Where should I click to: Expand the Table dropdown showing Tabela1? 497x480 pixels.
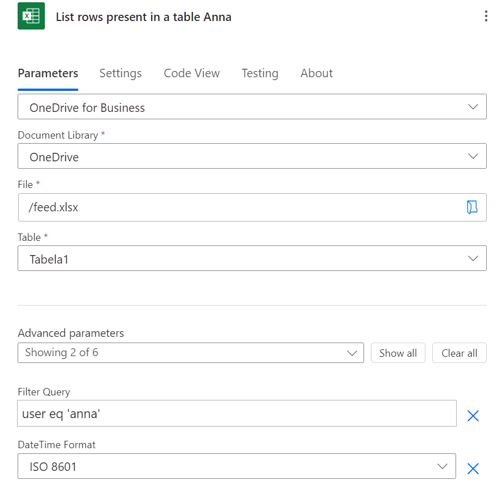252,258
